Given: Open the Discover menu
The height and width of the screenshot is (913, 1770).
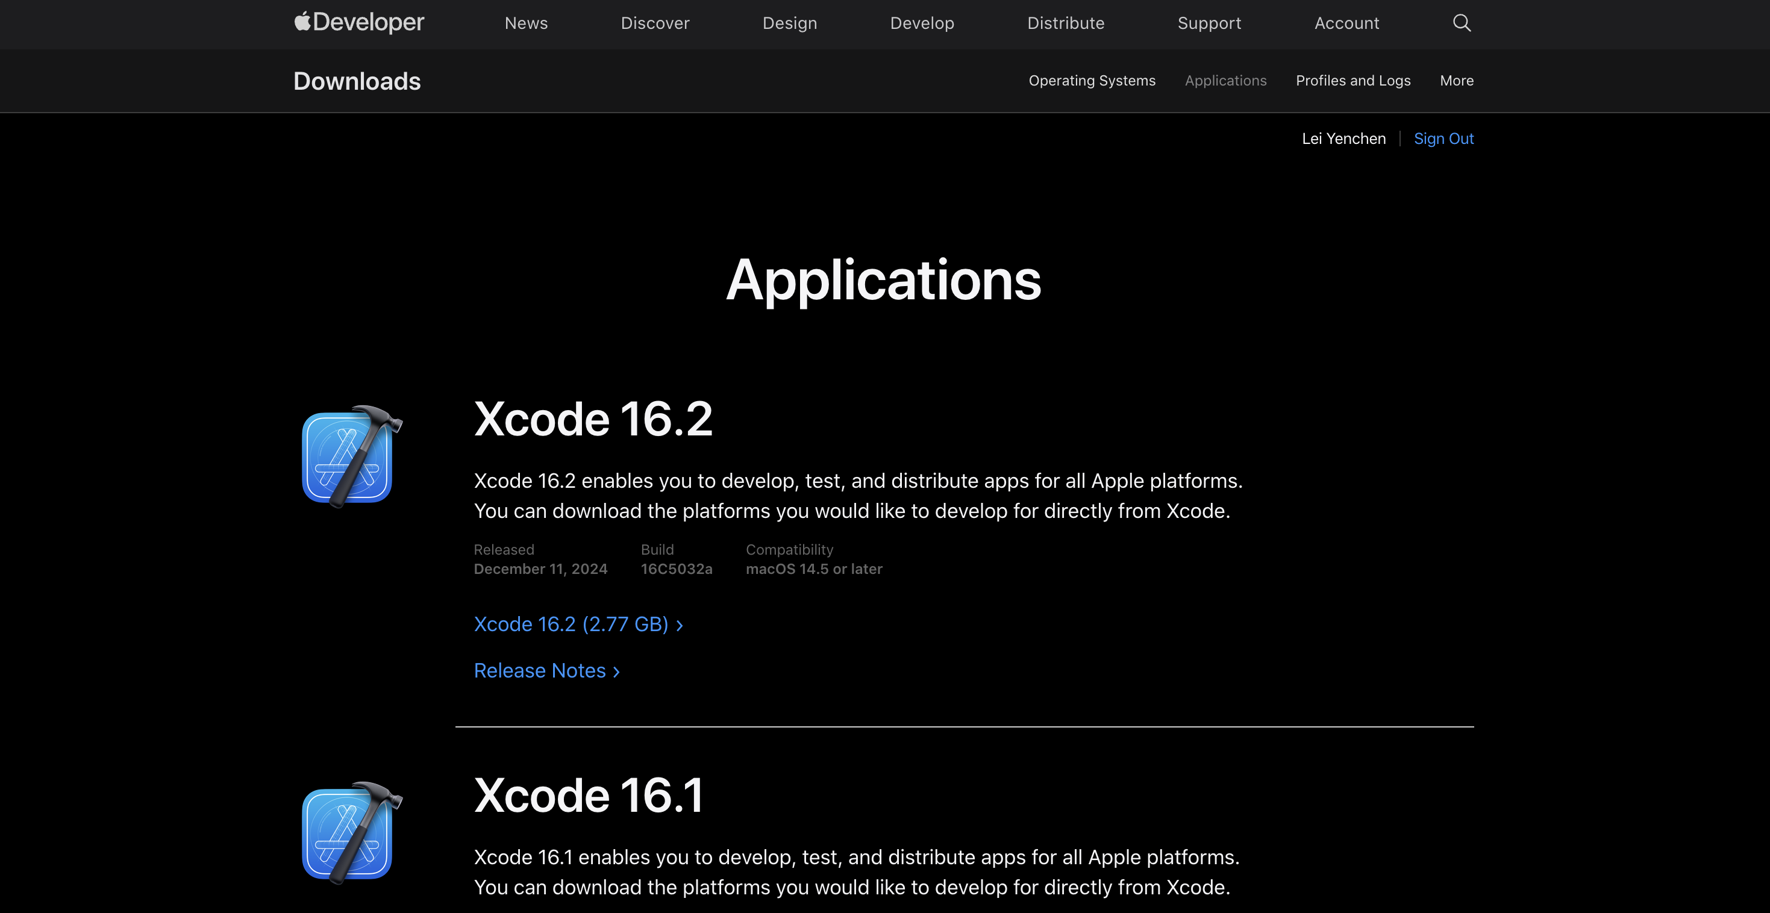Looking at the screenshot, I should (x=655, y=23).
